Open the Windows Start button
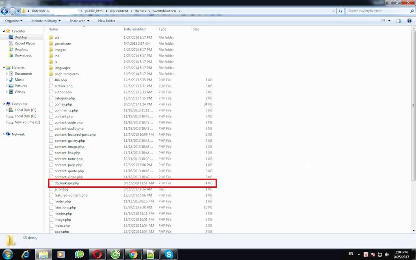The height and width of the screenshot is (260, 416). [x=7, y=254]
